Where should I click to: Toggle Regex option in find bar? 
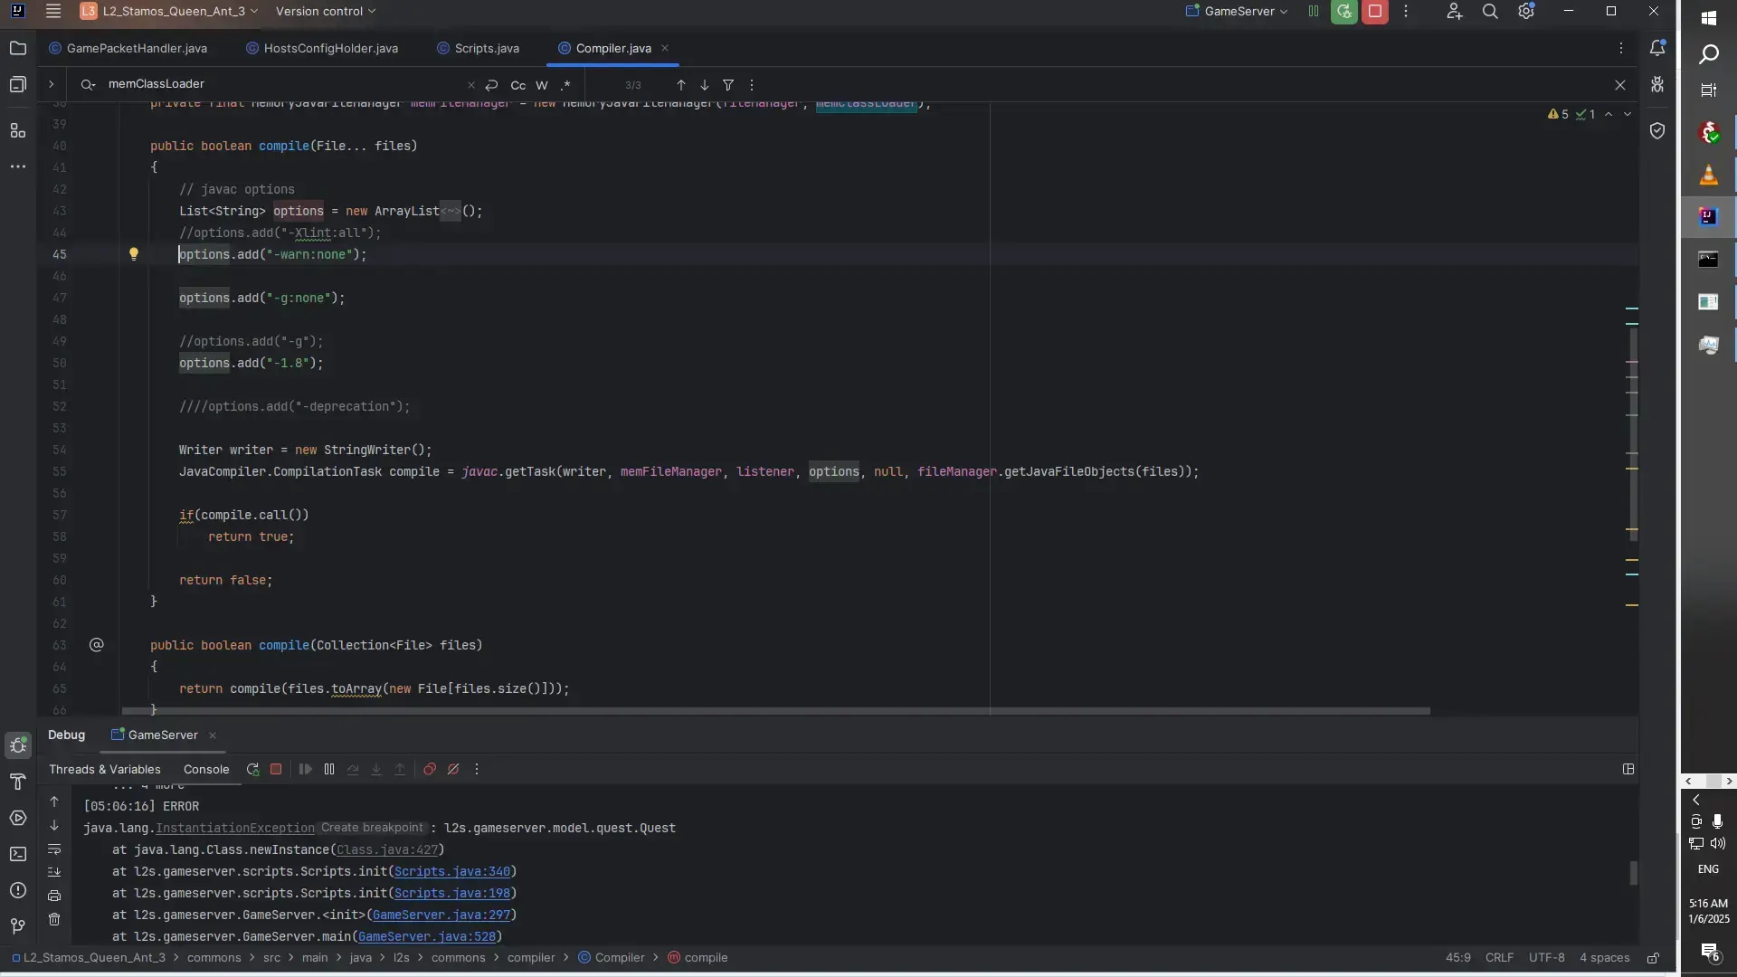565,85
